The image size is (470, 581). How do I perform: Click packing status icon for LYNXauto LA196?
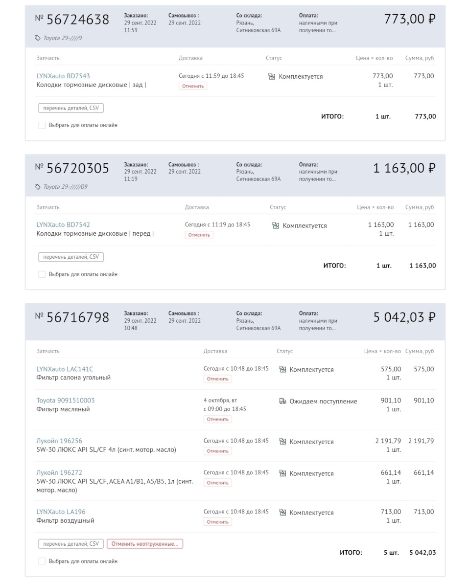click(x=282, y=513)
